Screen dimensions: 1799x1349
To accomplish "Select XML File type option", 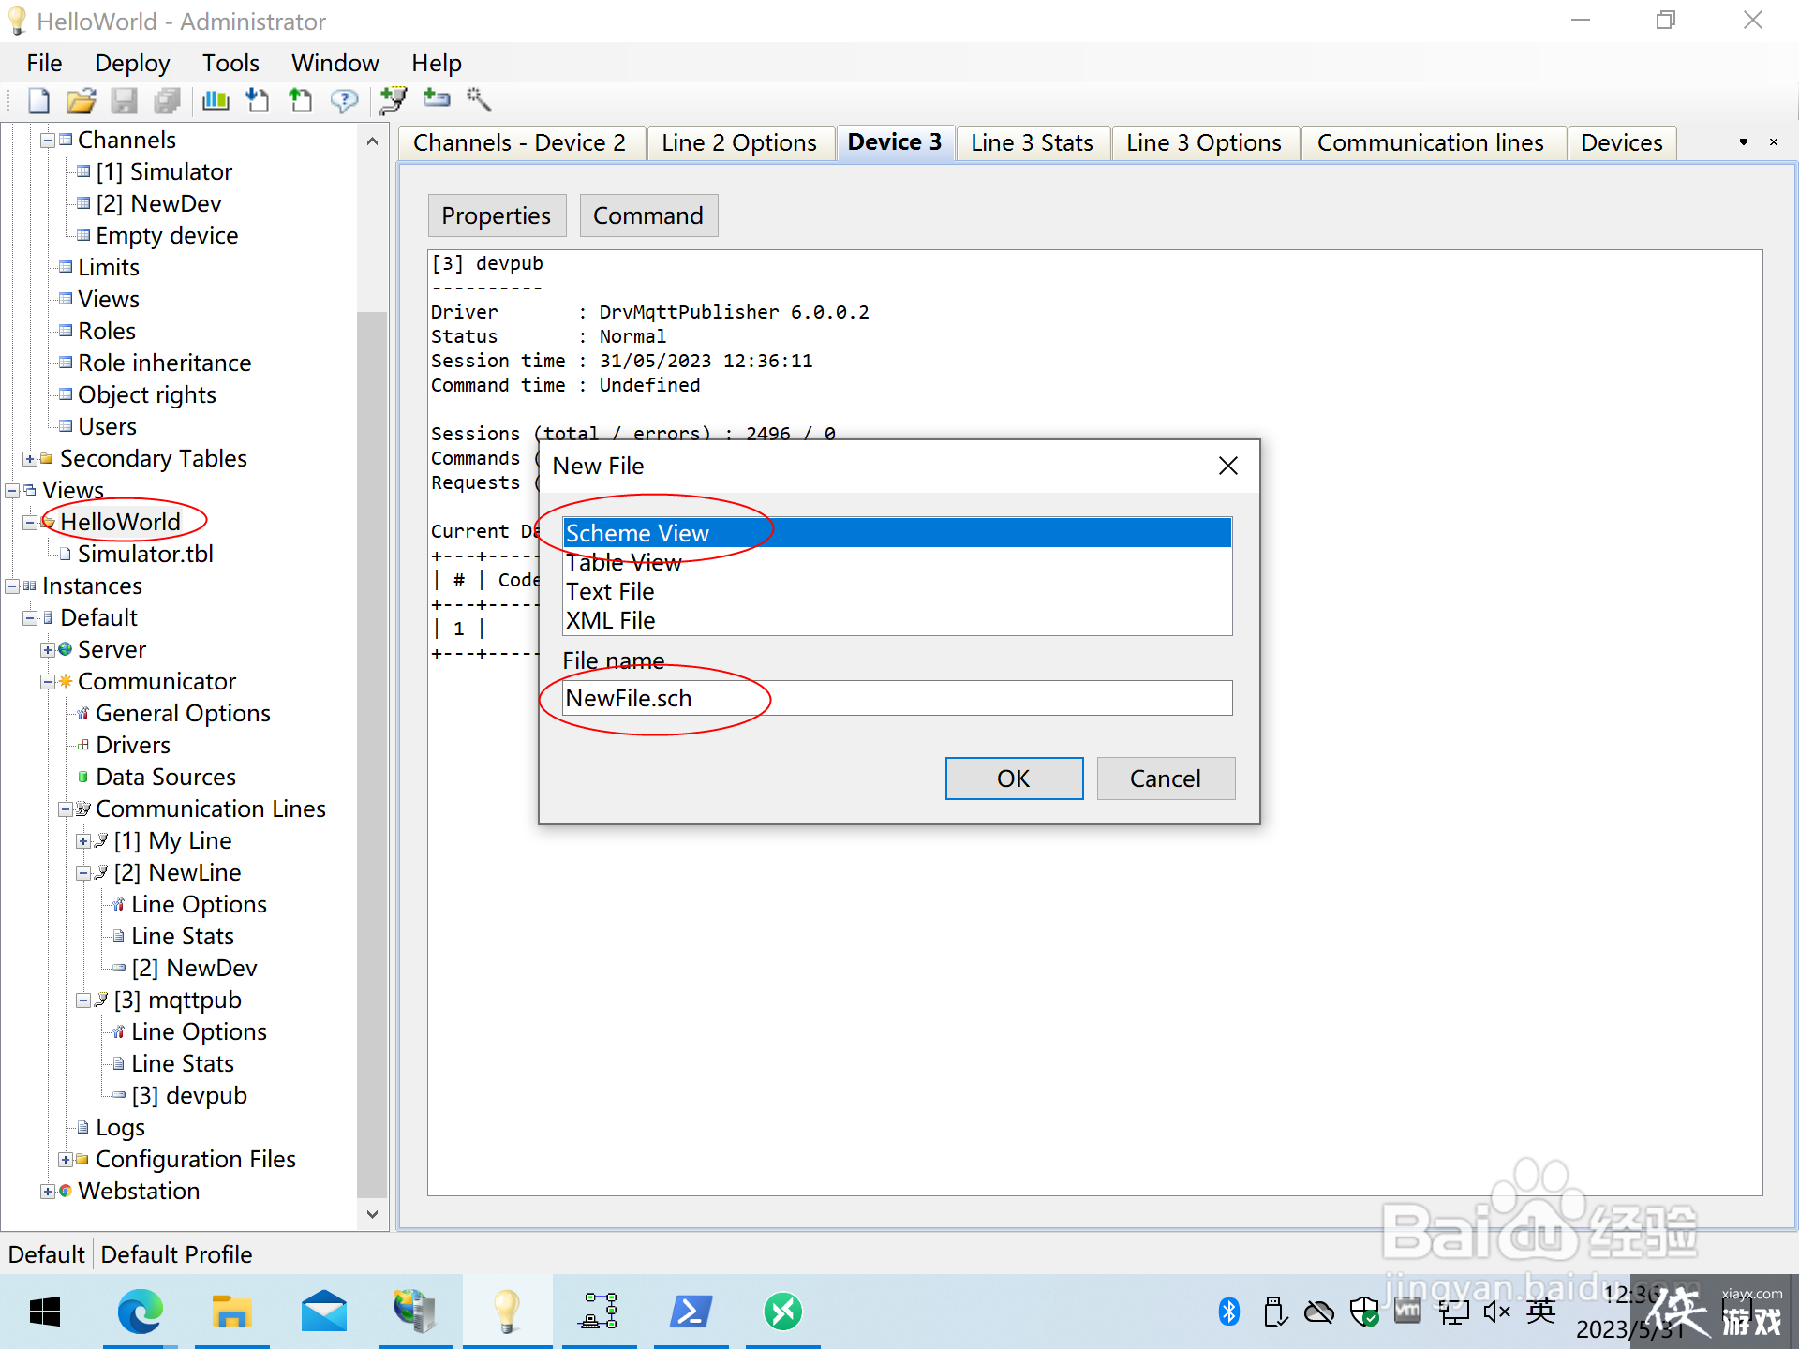I will coord(611,621).
